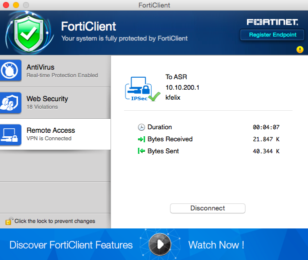Click the Discover FortiClient Features banner text

(71, 245)
